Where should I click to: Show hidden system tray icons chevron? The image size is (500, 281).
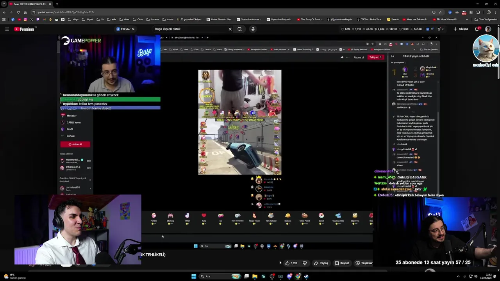click(x=458, y=276)
